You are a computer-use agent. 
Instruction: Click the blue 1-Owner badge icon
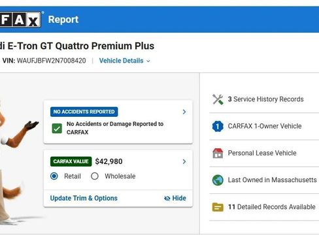click(x=218, y=126)
